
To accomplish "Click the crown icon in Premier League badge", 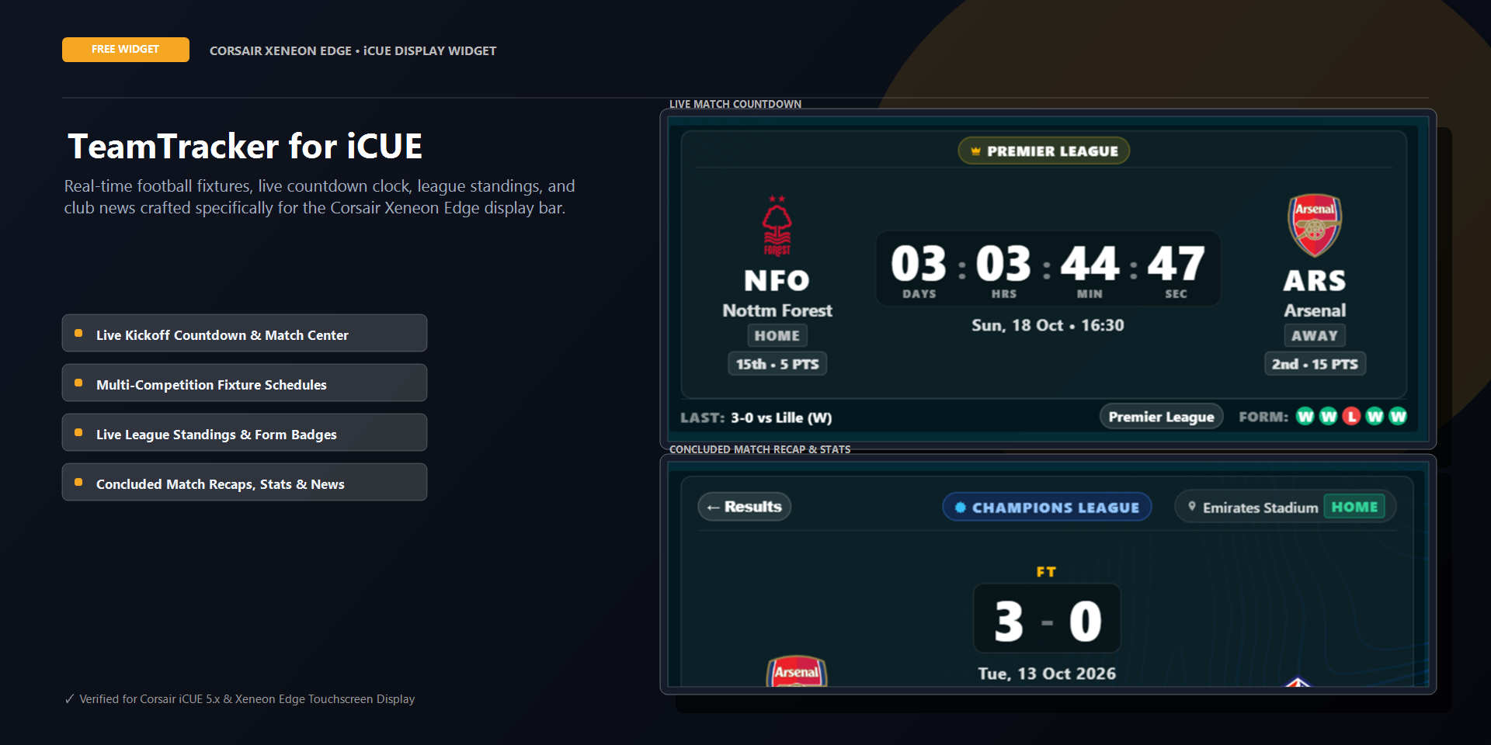I will (x=975, y=151).
